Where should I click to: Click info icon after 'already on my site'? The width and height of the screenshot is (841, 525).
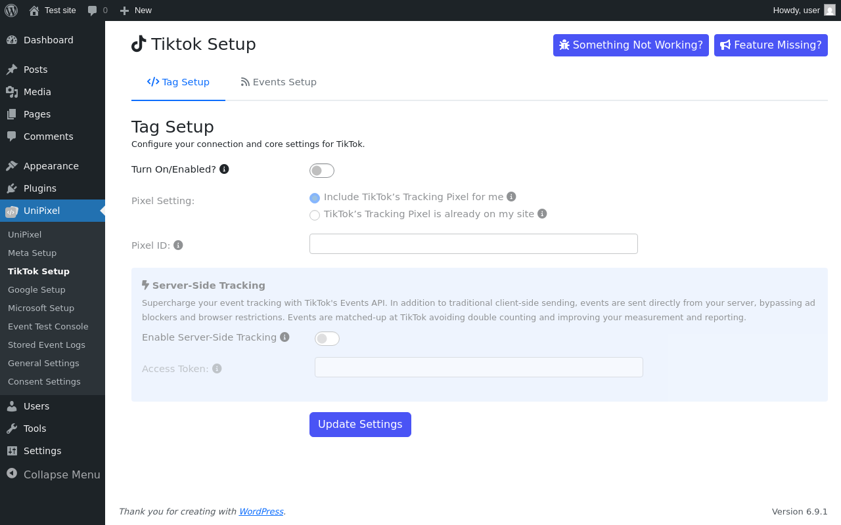click(542, 213)
